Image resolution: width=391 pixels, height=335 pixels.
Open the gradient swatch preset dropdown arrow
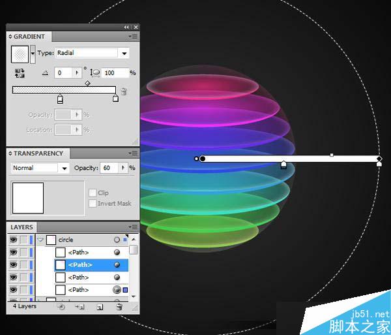pyautogui.click(x=33, y=54)
